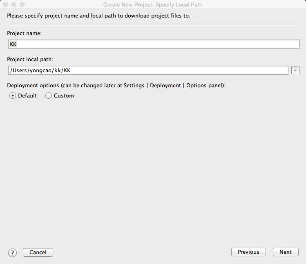Close the Create New Project window
Viewport: 306px width, 264px height.
click(6, 4)
